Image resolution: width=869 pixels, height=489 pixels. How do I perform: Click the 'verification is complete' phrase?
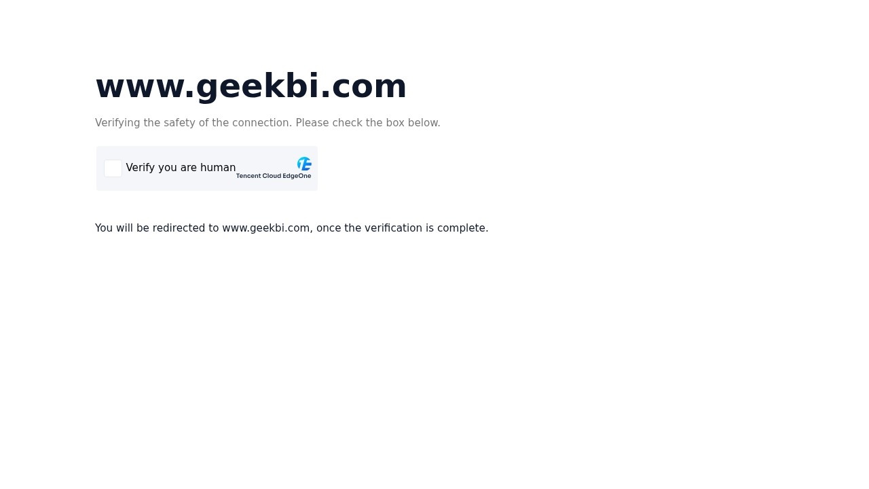[x=426, y=228]
